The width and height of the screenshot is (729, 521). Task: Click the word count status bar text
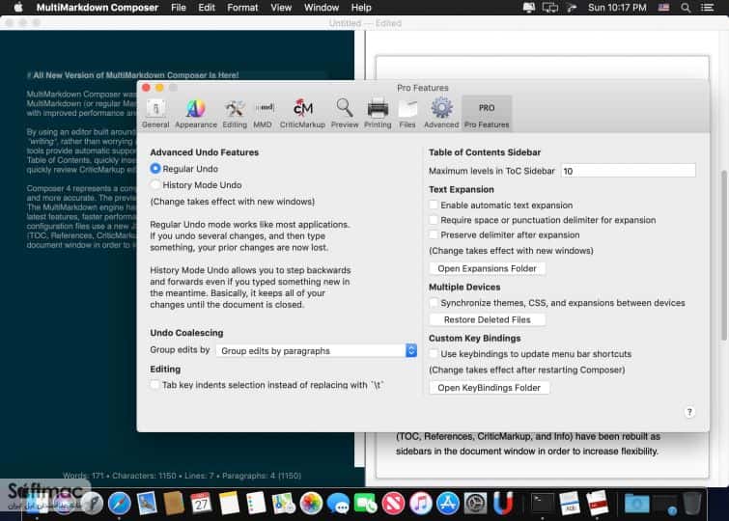(x=182, y=476)
